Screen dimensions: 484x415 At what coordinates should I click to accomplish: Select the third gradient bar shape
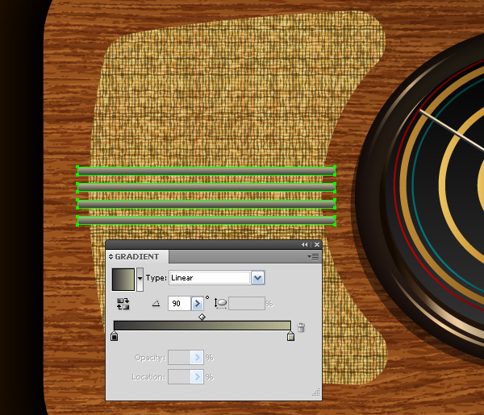[207, 204]
